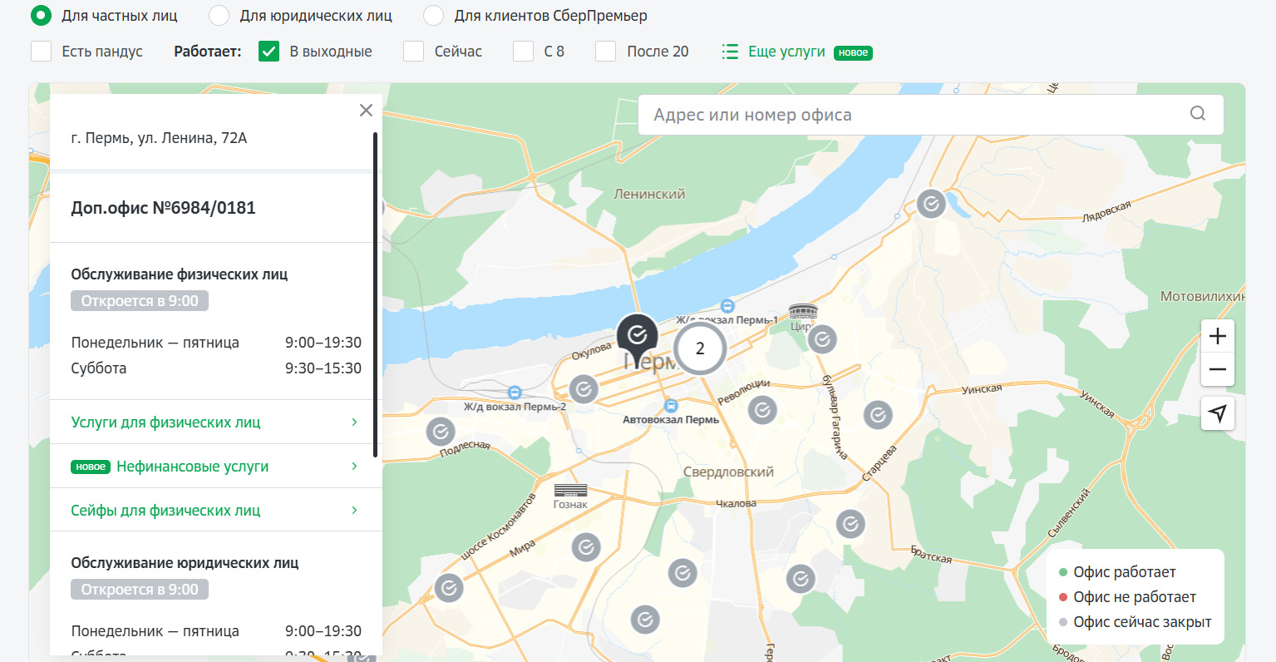Select office marker on шоссе Космонавтов lower end
This screenshot has width=1276, height=662.
click(x=449, y=588)
